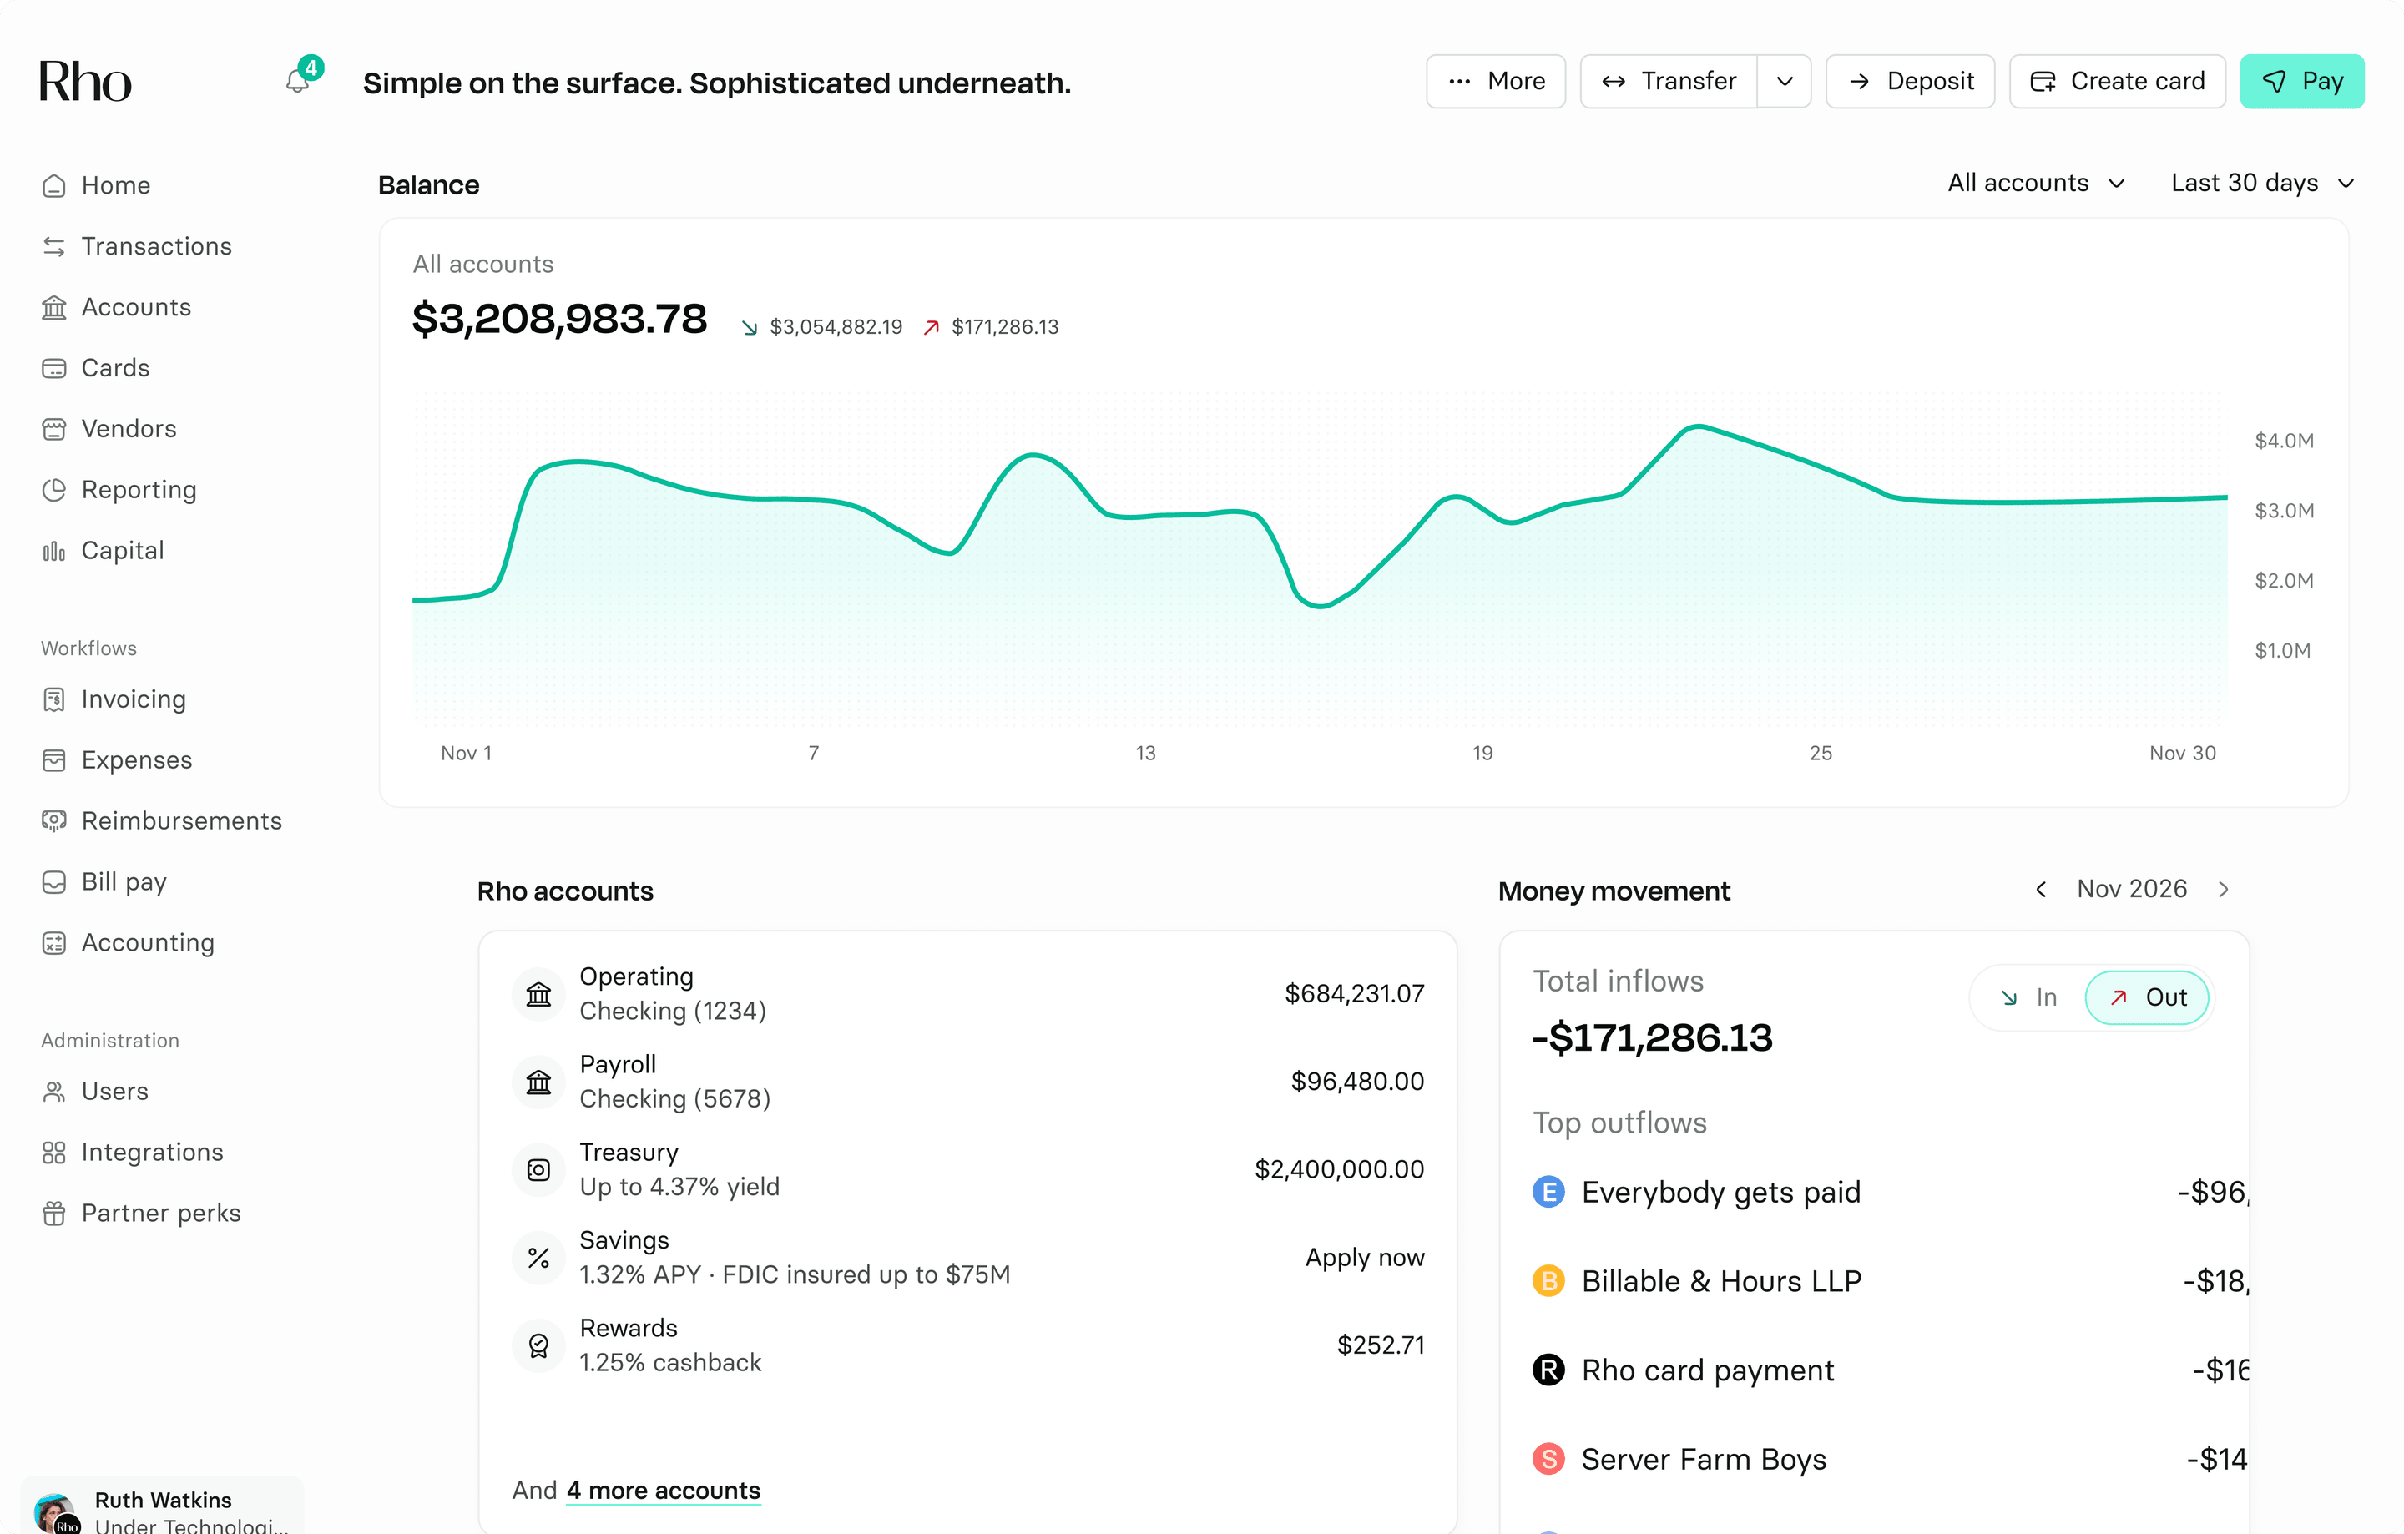Open the Accounting workflow
The width and height of the screenshot is (2404, 1534).
pyautogui.click(x=128, y=943)
